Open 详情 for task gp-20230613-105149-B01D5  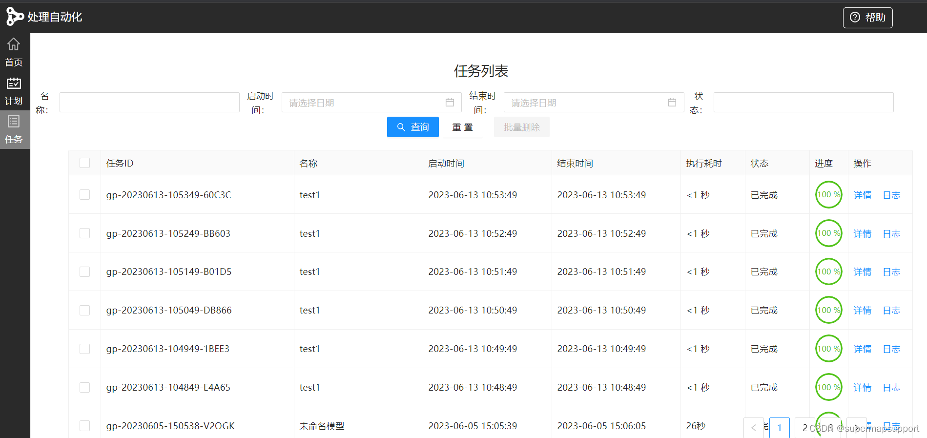[863, 271]
